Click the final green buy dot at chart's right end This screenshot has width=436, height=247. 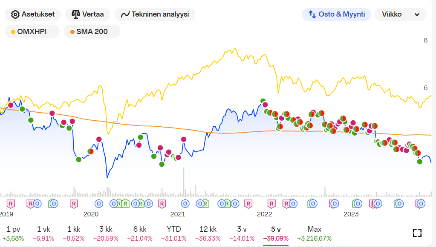(420, 162)
